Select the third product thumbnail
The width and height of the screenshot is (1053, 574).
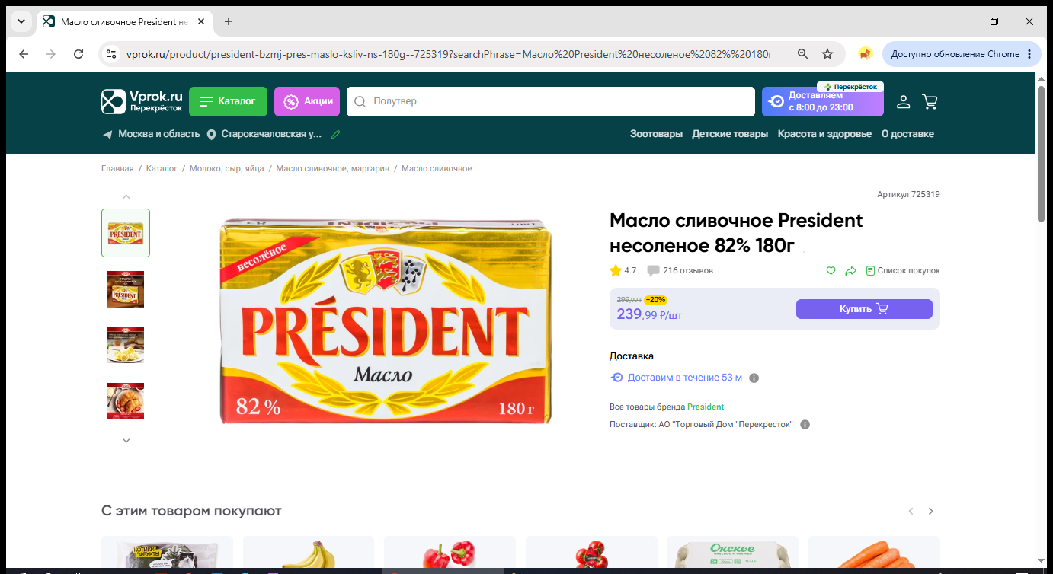point(126,345)
